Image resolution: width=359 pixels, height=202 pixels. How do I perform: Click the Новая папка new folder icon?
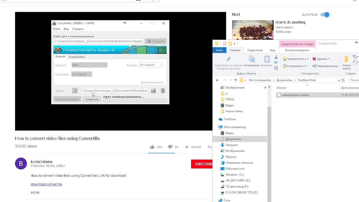(346, 59)
